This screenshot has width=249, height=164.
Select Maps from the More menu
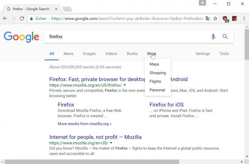(154, 64)
